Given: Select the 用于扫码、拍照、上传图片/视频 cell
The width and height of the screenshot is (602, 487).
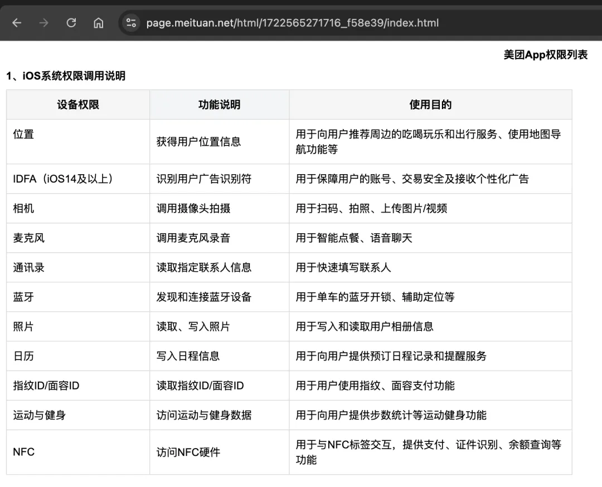Looking at the screenshot, I should pos(430,208).
